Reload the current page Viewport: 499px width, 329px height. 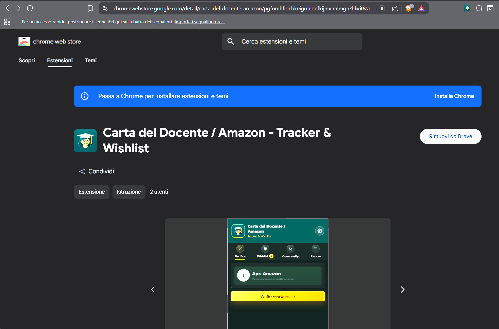pyautogui.click(x=30, y=8)
